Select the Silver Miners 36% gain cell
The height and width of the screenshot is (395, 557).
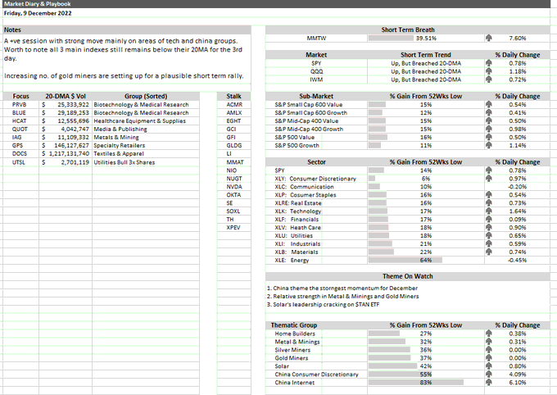tap(426, 350)
